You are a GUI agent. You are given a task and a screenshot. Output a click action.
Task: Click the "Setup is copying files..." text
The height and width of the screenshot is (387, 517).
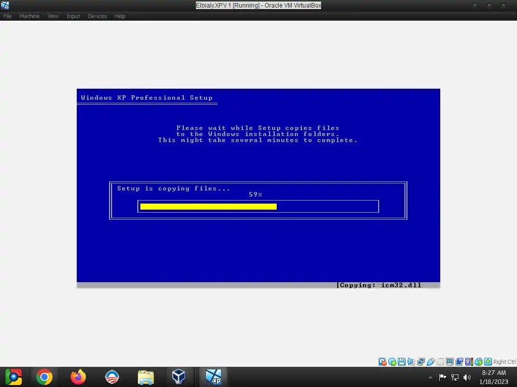coord(174,188)
